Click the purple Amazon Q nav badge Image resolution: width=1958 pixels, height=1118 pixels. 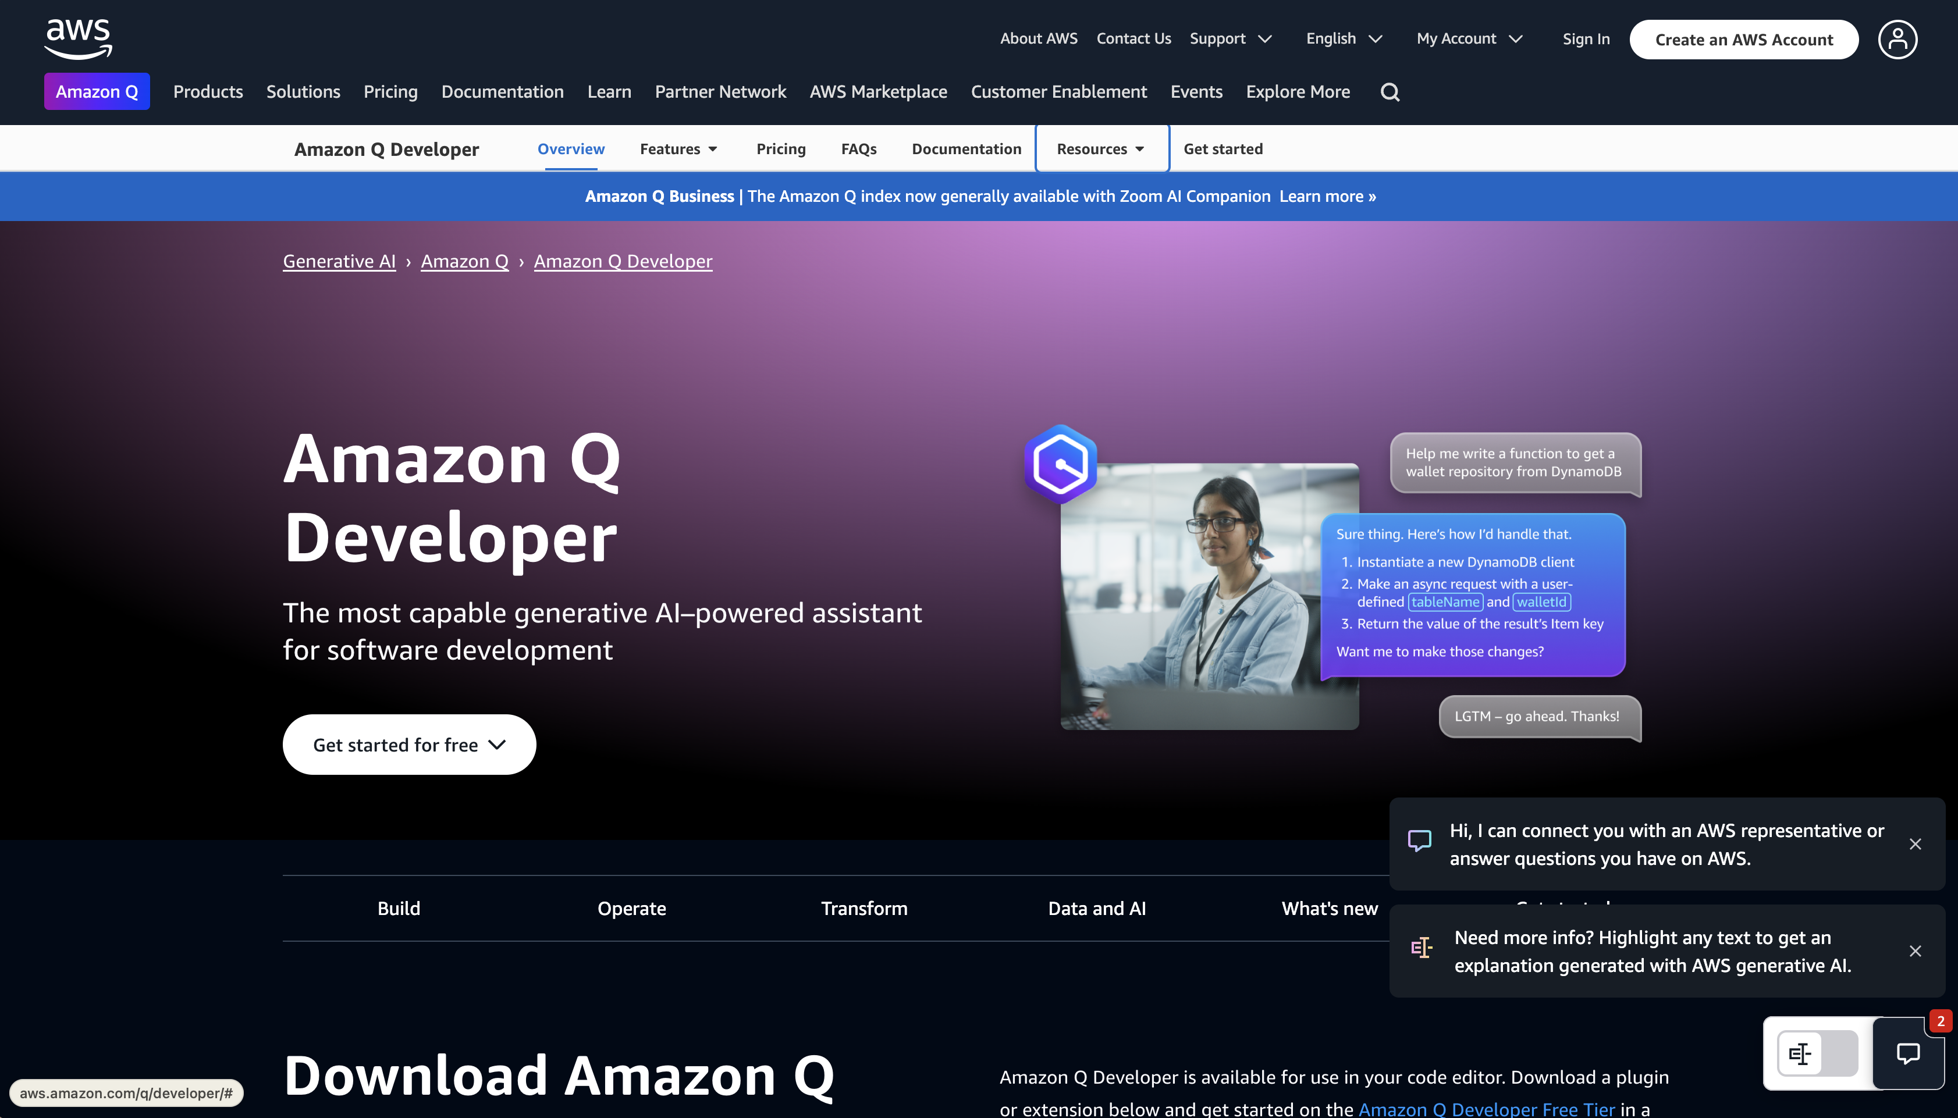coord(97,91)
